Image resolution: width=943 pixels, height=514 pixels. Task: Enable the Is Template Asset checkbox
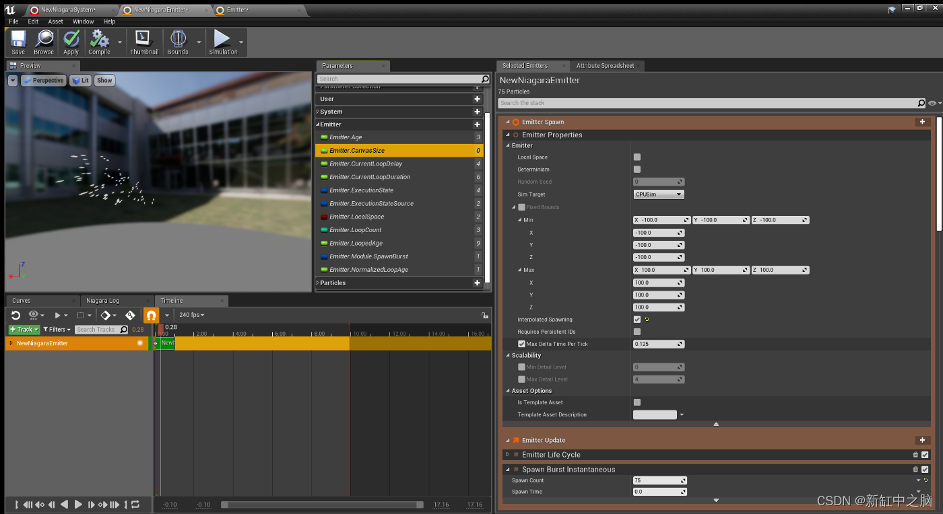(x=637, y=402)
